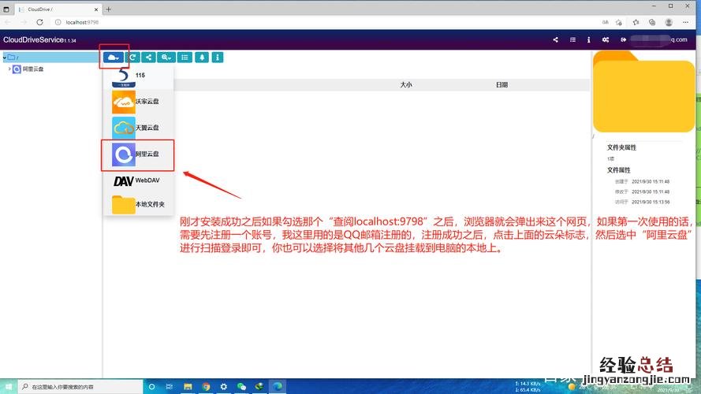
Task: Choose WebDAV in the drive menu
Action: [138, 180]
